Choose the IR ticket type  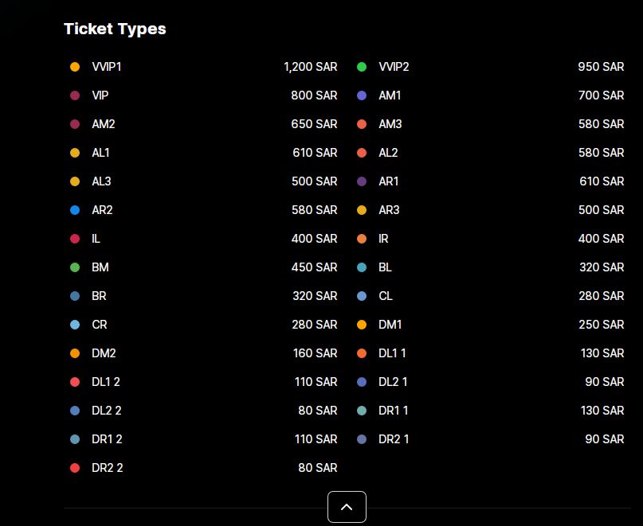384,239
